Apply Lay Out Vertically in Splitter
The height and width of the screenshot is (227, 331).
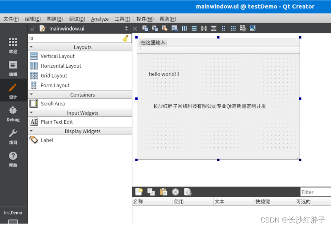coord(213,28)
